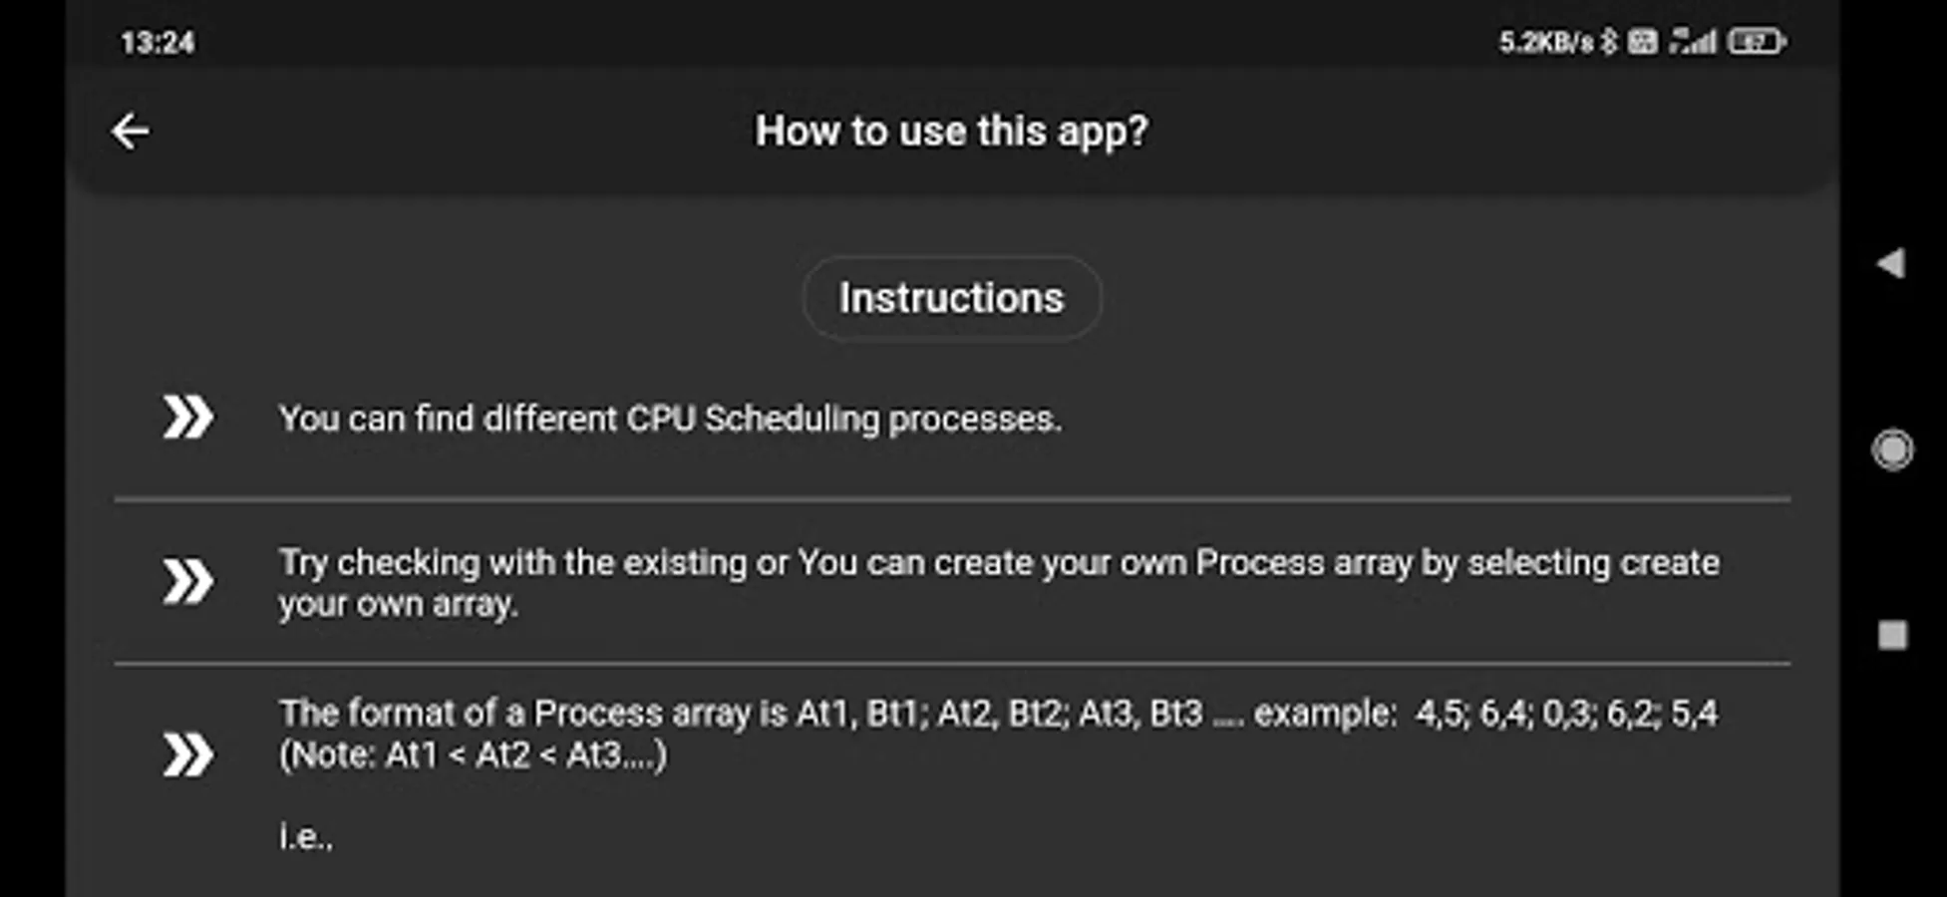Viewport: 1947px width, 897px height.
Task: Tap the Process array format instruction text
Action: click(x=998, y=714)
